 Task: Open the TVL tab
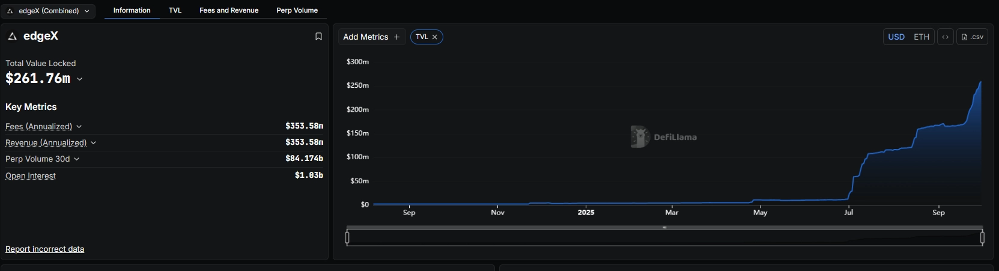[175, 10]
